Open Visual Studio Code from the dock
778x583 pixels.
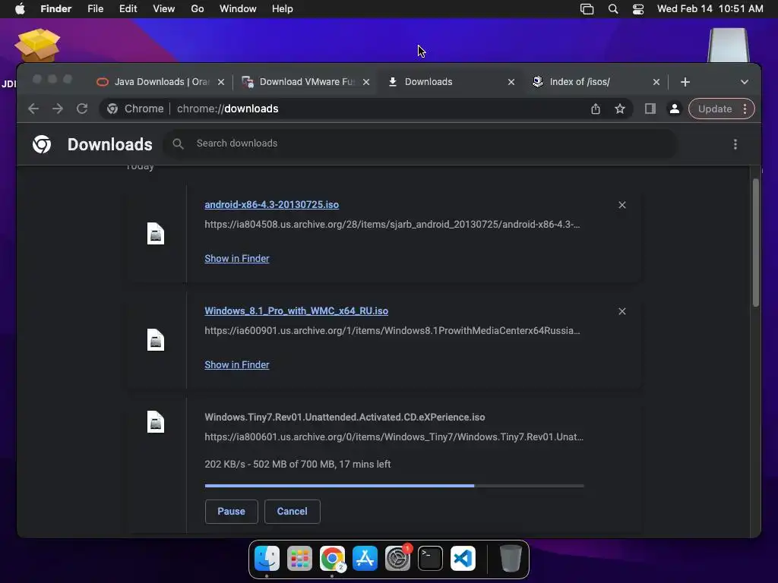(x=463, y=559)
